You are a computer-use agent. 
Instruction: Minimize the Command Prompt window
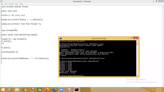[x=128, y=38]
